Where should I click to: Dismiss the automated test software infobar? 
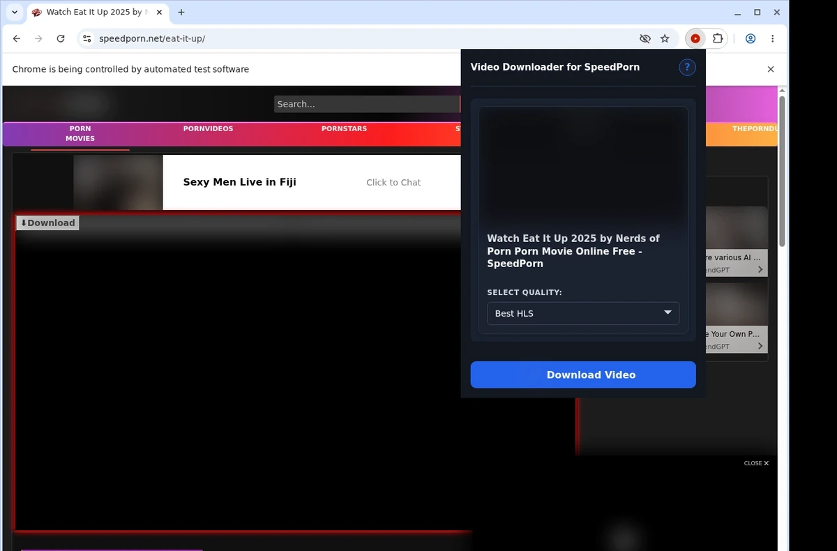tap(771, 69)
